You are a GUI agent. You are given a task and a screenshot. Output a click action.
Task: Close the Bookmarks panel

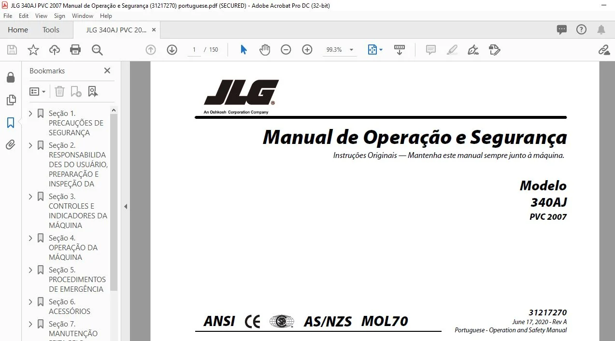pyautogui.click(x=107, y=71)
